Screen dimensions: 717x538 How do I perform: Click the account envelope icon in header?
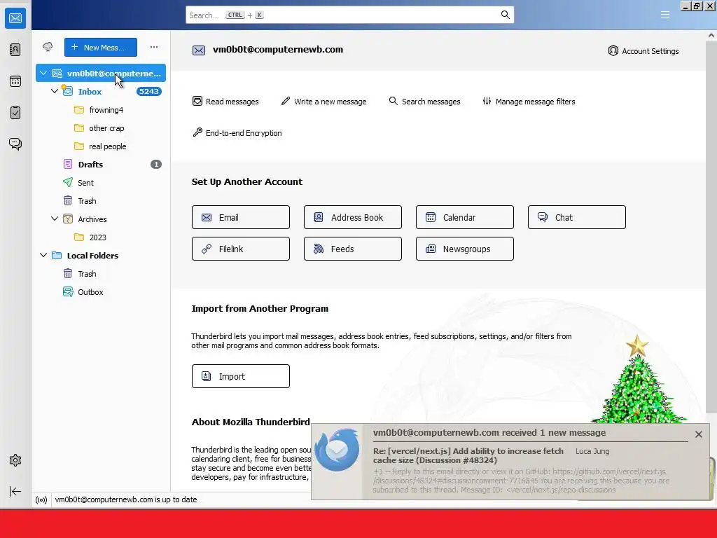tap(198, 50)
